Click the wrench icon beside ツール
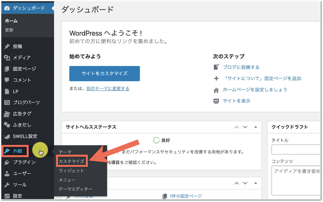 pyautogui.click(x=7, y=185)
